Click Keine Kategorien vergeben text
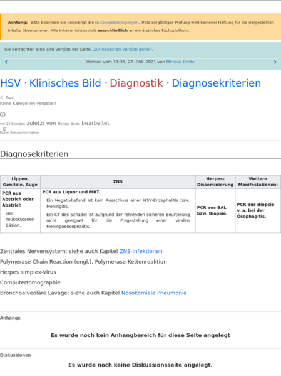The height and width of the screenshot is (376, 281). click(28, 104)
